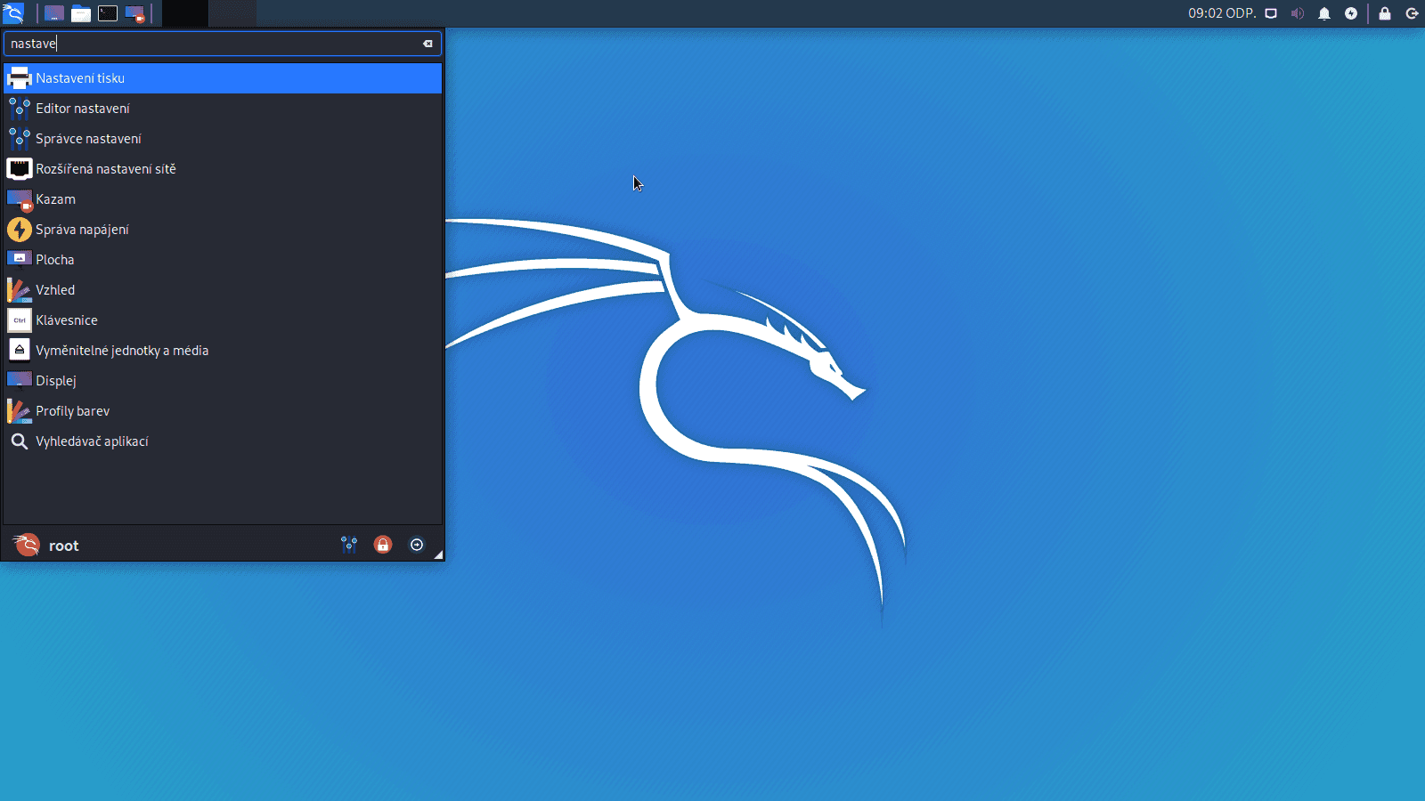Open All Settings via the sliders icon
1425x801 pixels.
pyautogui.click(x=349, y=544)
